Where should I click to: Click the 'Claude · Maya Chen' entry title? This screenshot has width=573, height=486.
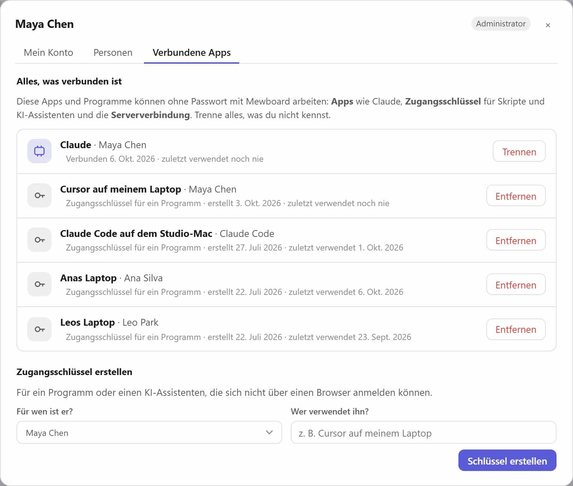tap(103, 145)
